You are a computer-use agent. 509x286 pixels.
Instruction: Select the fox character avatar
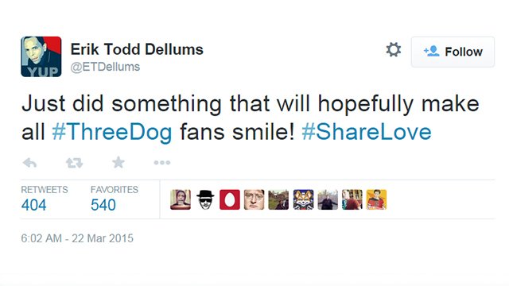coord(304,199)
